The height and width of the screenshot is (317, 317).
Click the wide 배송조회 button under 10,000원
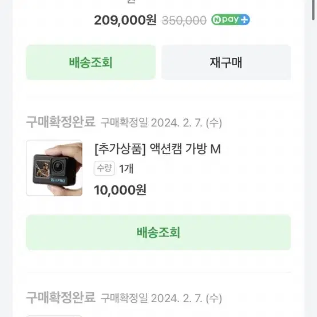point(158,232)
